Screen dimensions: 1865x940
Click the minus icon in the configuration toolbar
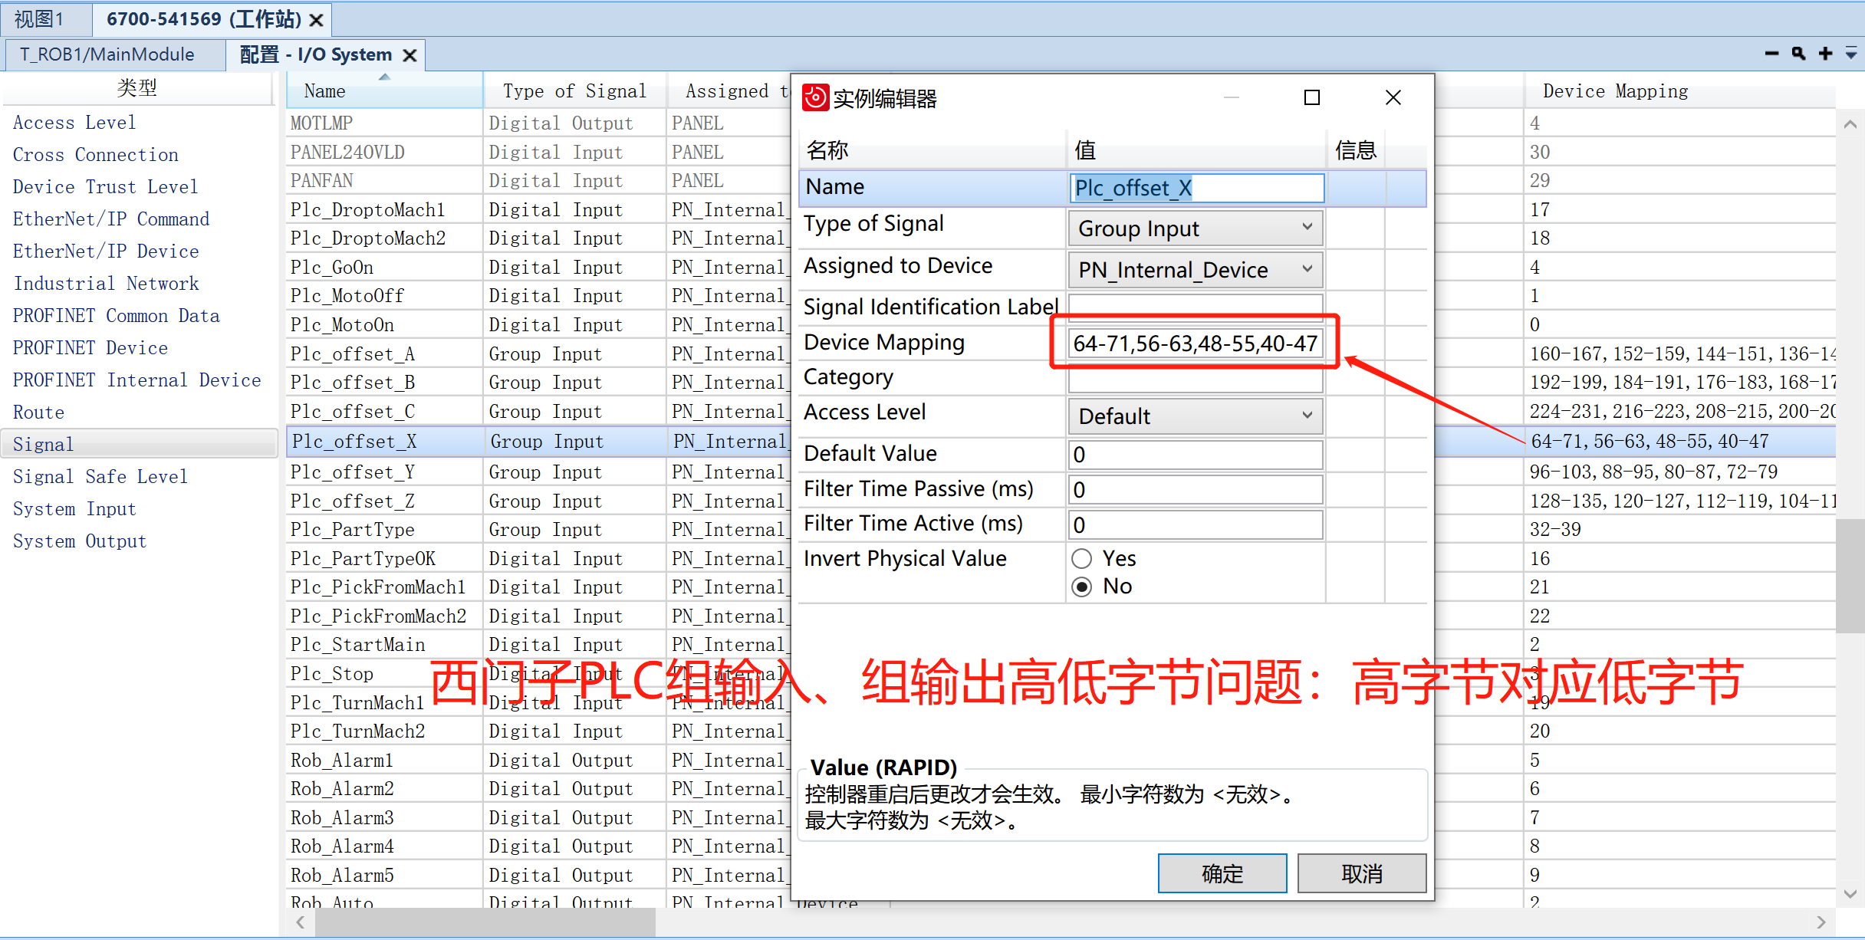click(1771, 54)
